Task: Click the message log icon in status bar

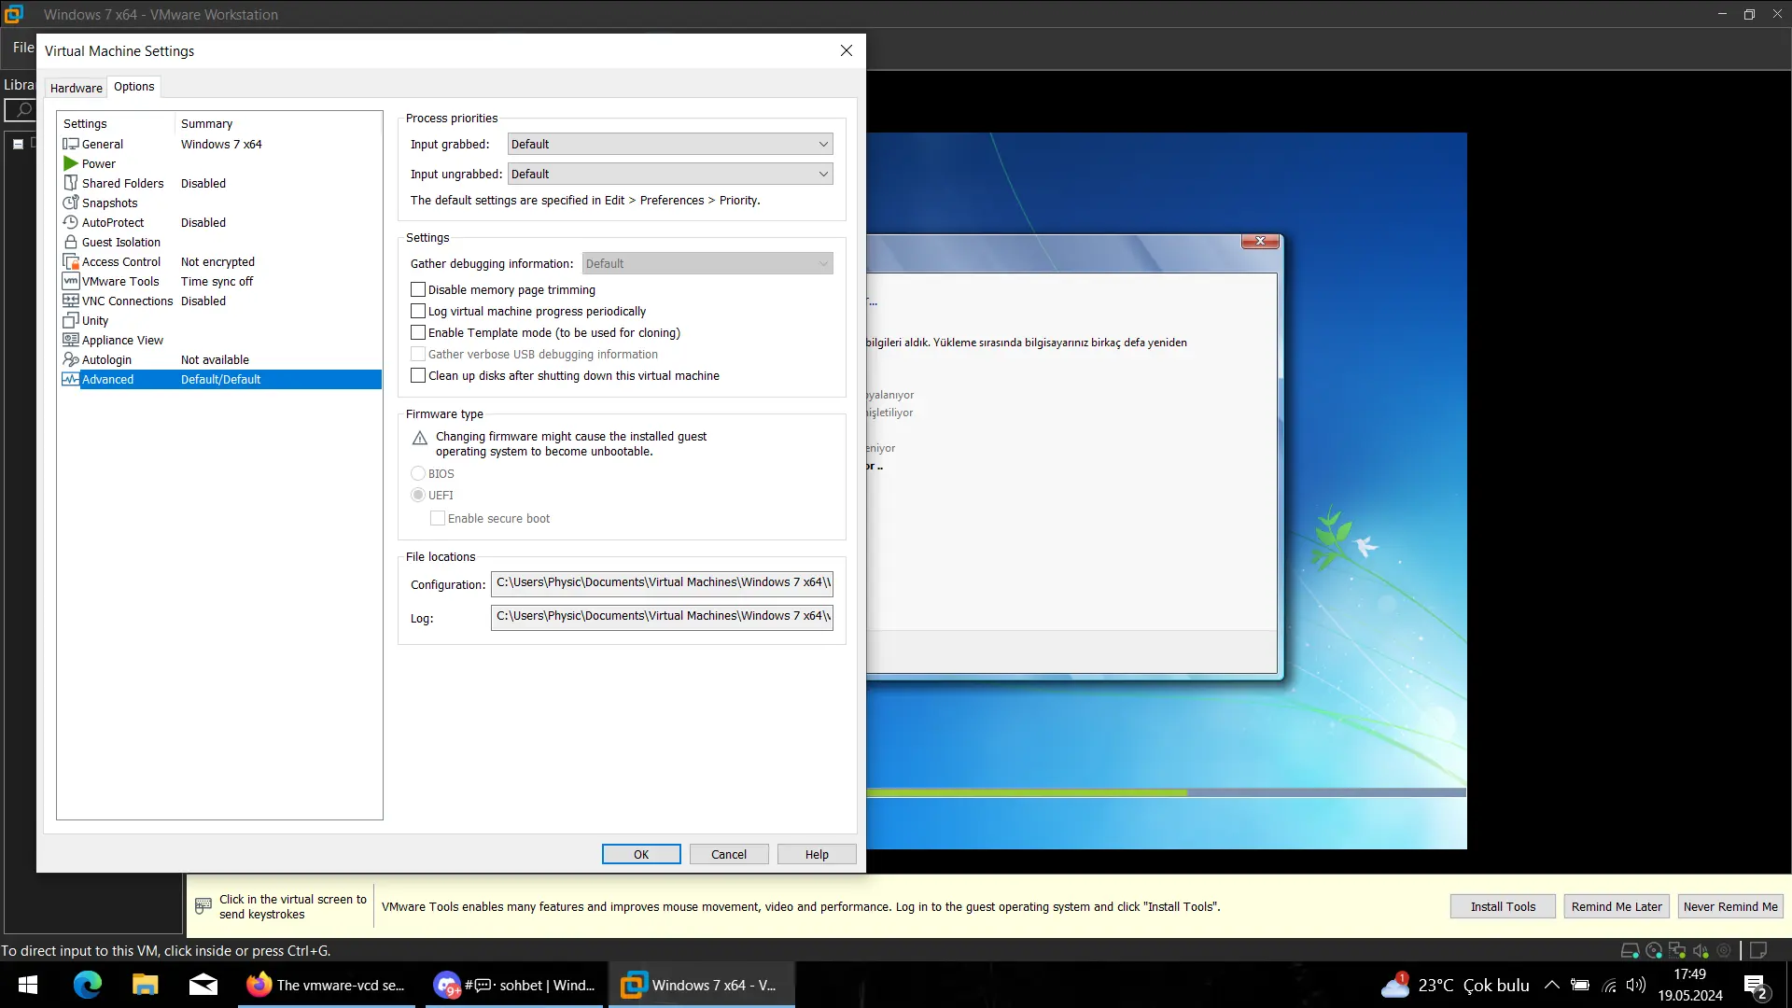Action: point(1758,950)
